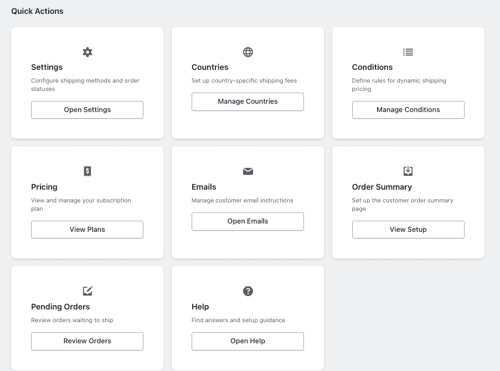Screen dimensions: 500x371
Task: Open Help for setup guidance
Action: 248,341
